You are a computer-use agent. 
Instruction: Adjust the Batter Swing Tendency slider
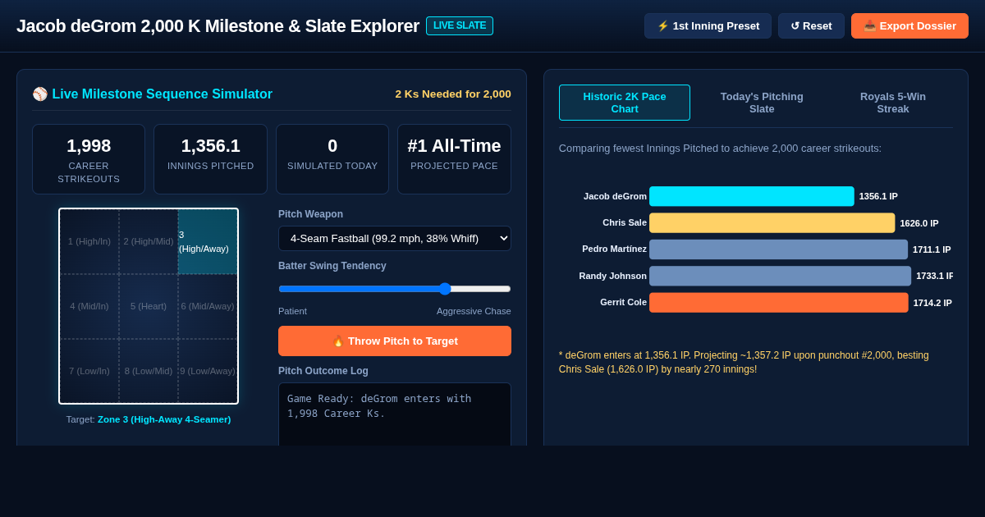point(395,289)
